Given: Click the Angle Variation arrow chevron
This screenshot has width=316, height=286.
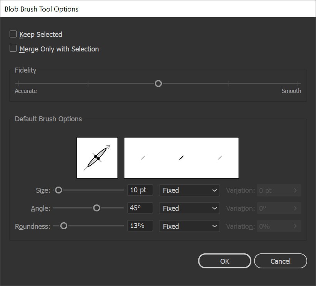Looking at the screenshot, I should 296,208.
